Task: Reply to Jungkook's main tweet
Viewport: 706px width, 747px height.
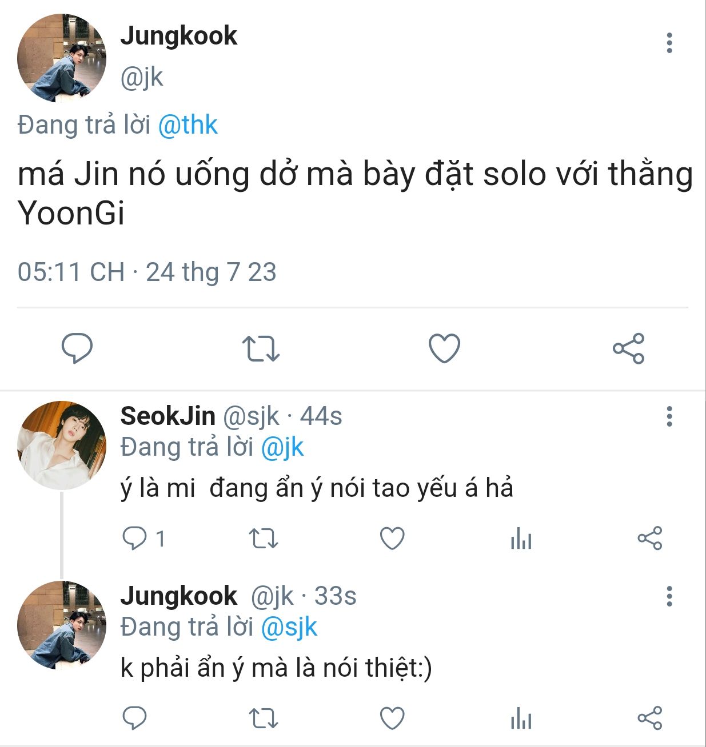Action: tap(77, 348)
